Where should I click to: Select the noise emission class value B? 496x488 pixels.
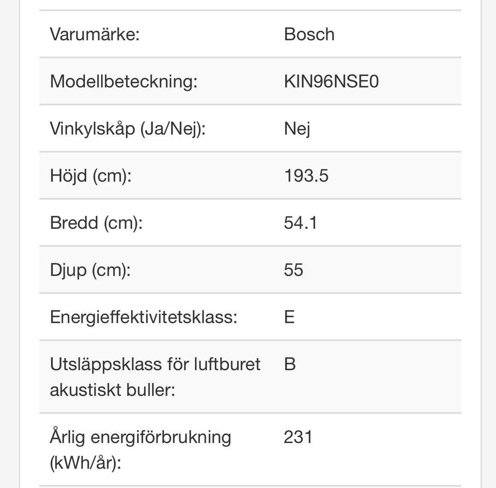(290, 364)
